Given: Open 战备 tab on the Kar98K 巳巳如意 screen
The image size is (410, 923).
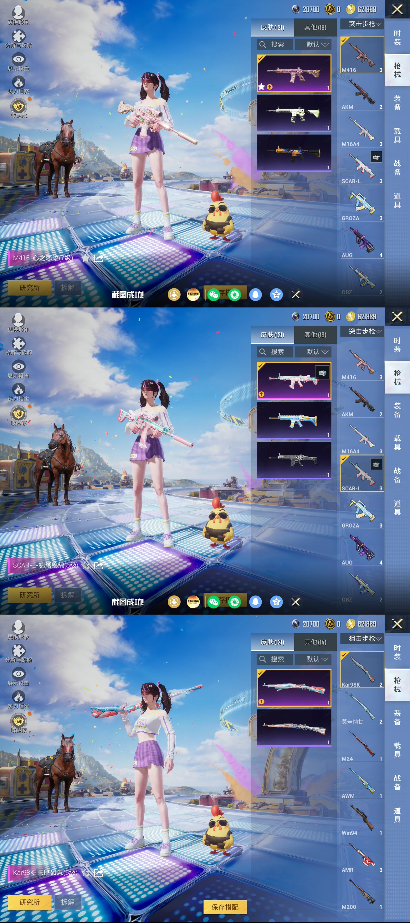Looking at the screenshot, I should (397, 782).
